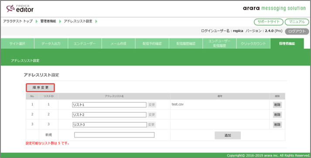The height and width of the screenshot is (158, 311).
Task: Click 変更 button for リスト3
Action: point(151,124)
